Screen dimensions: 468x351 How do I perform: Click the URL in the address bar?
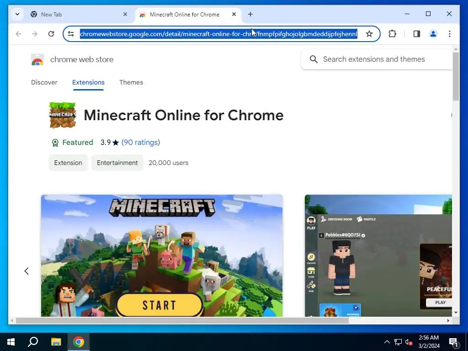[218, 34]
